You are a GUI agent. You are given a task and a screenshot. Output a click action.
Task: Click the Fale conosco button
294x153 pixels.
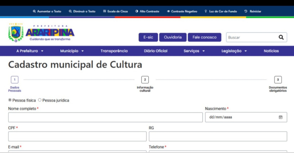point(204,37)
